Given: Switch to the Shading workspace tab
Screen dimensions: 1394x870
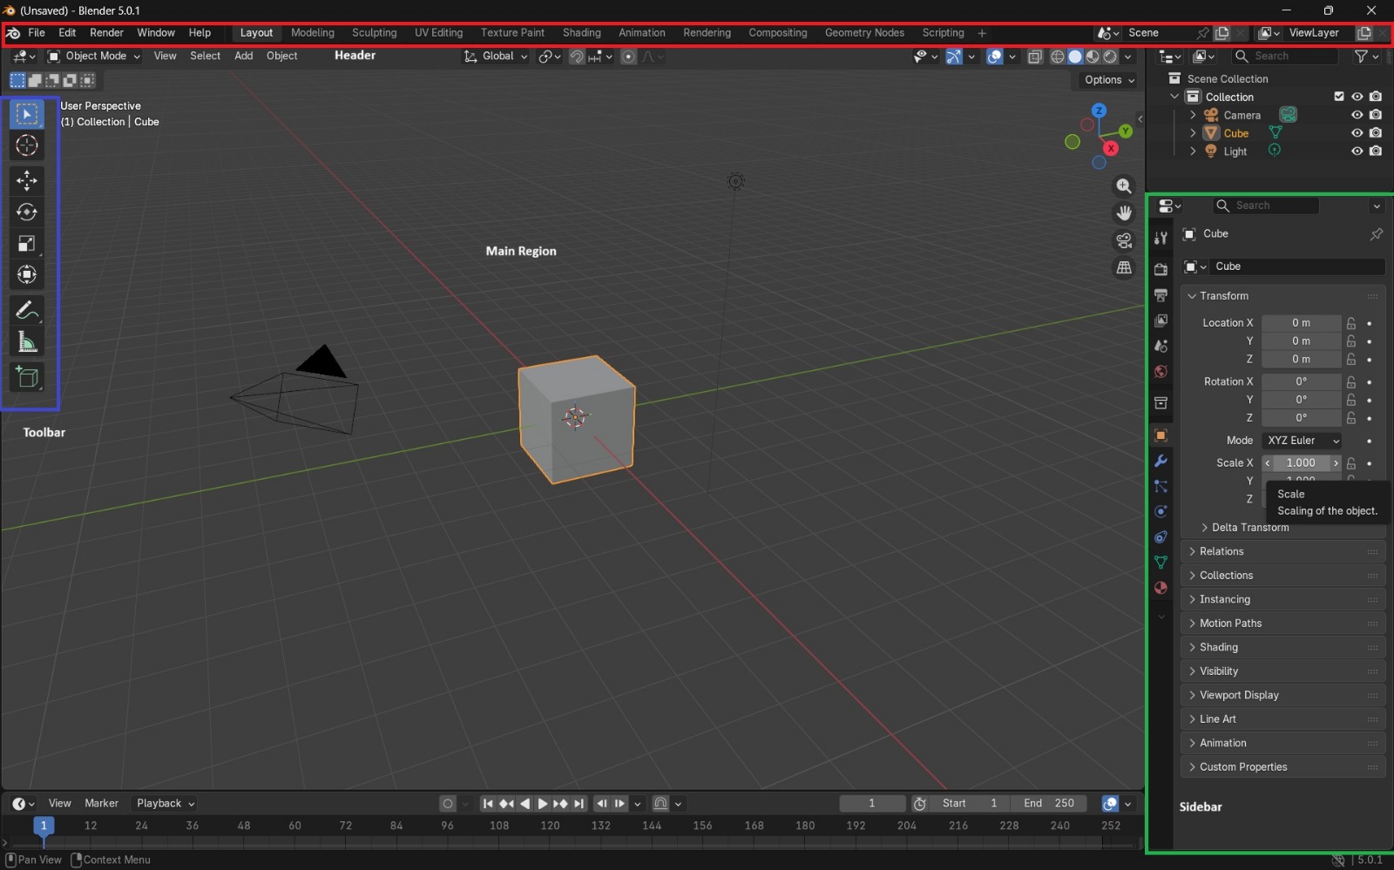Looking at the screenshot, I should (x=581, y=32).
